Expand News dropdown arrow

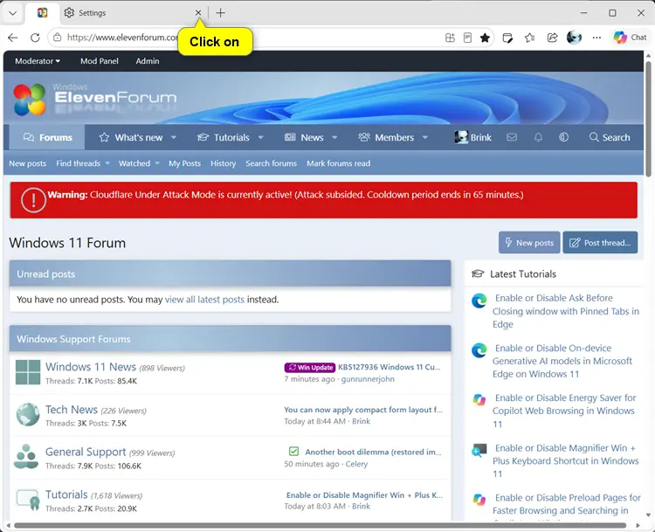click(x=334, y=137)
